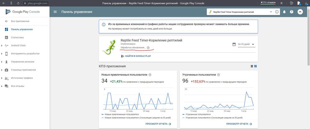The image size is (310, 129).
Task: Switch KPI section to grid view
Action: [255, 66]
